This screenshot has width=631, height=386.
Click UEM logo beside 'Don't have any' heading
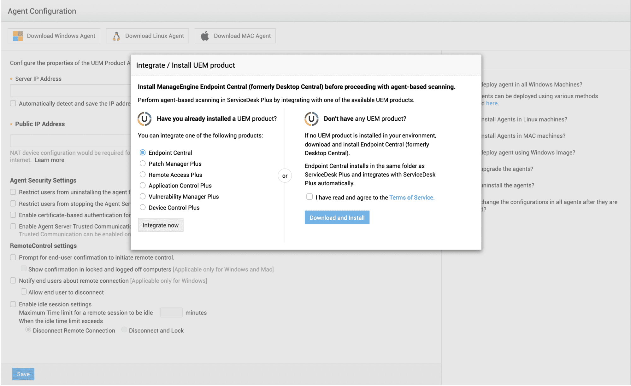[311, 119]
